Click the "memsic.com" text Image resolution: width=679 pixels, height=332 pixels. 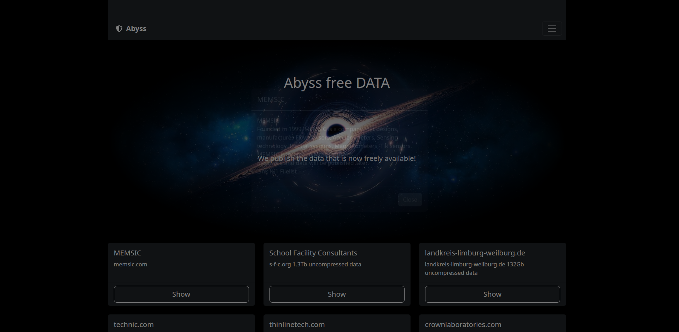[x=130, y=264]
